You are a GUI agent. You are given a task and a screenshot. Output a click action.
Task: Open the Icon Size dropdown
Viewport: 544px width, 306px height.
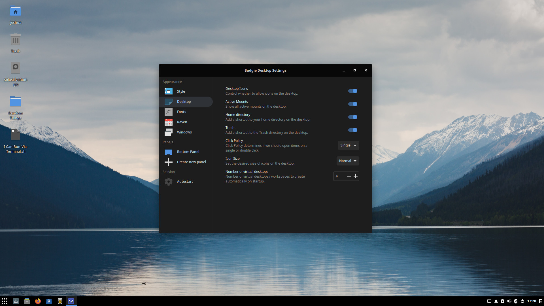347,161
